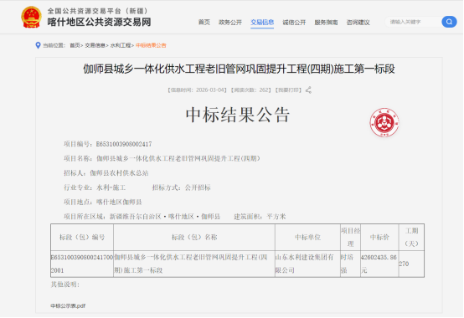
Task: Select the 信息时间 2026-03-04 date text
Action: coord(197,90)
